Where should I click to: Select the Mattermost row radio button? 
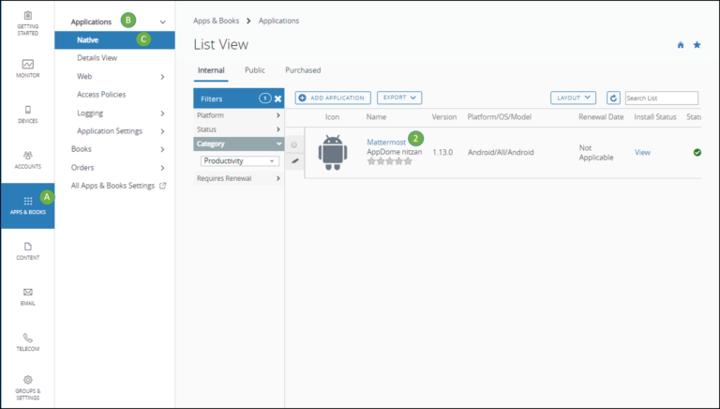[293, 144]
